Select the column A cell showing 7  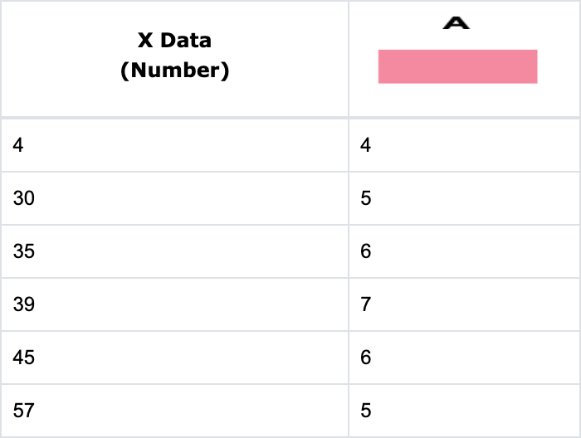click(x=366, y=304)
